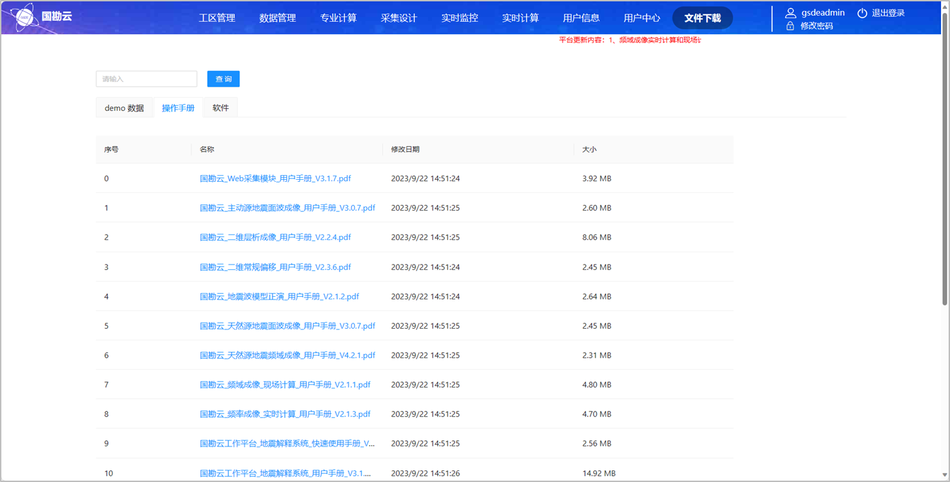Select 实时监控 from the top navigation
This screenshot has height=482, width=950.
460,18
